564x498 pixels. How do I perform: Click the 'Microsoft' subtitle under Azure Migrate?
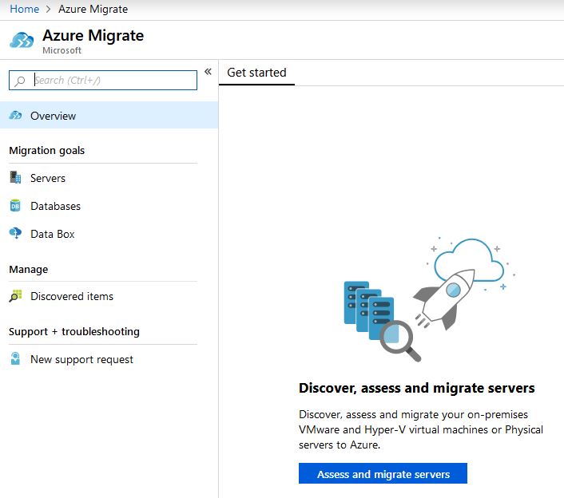(x=62, y=50)
